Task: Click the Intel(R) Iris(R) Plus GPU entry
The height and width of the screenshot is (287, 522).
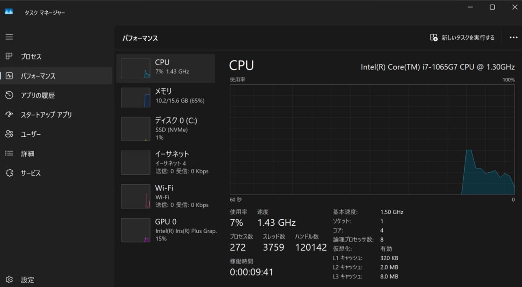Action: (166, 230)
